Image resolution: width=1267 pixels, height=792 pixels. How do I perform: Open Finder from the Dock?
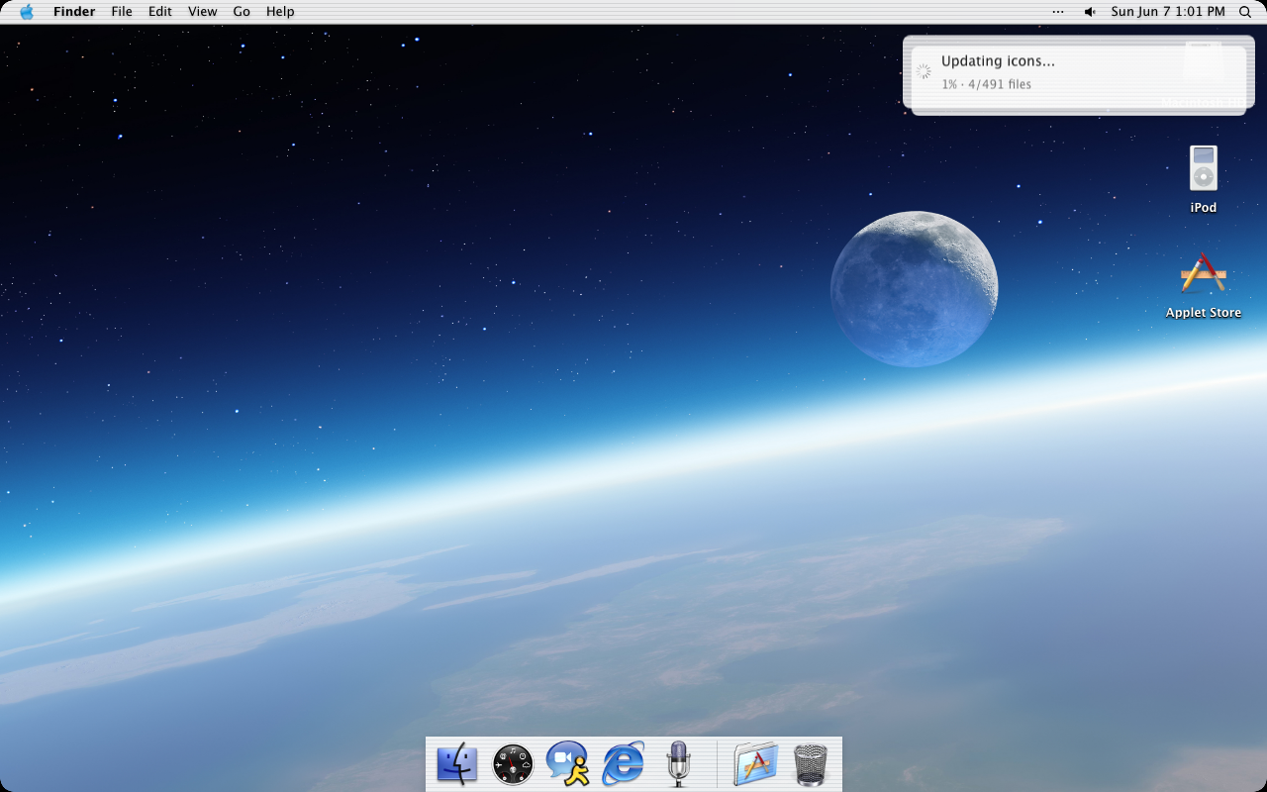pos(457,764)
